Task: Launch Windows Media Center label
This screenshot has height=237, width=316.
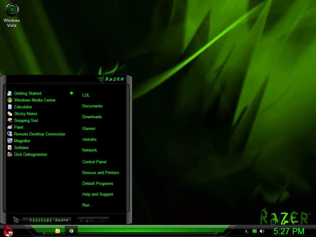Action: (x=35, y=100)
